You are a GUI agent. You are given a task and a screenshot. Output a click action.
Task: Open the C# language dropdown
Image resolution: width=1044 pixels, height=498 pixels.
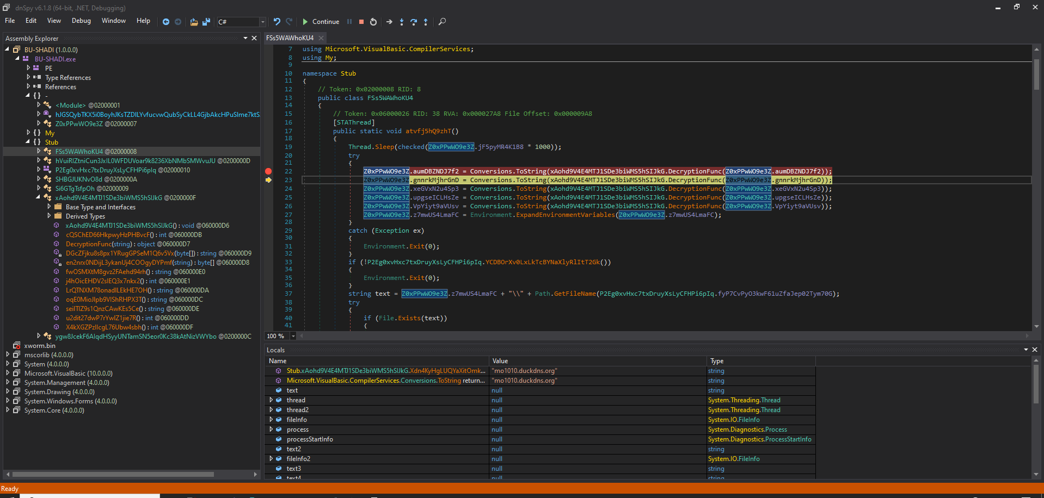262,22
